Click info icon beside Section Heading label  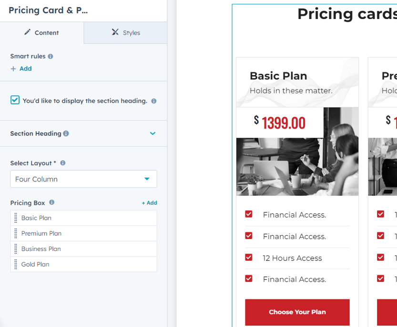[66, 134]
